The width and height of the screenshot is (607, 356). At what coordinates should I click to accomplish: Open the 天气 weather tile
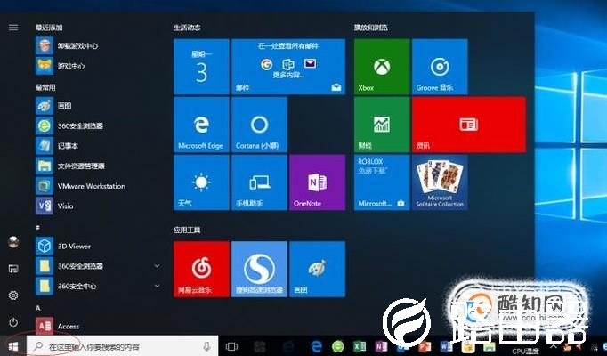click(x=201, y=182)
